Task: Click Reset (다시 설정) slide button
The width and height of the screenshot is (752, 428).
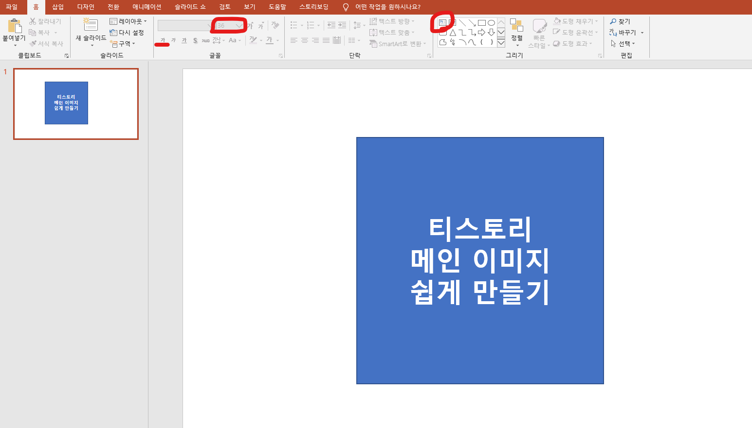Action: click(x=127, y=33)
